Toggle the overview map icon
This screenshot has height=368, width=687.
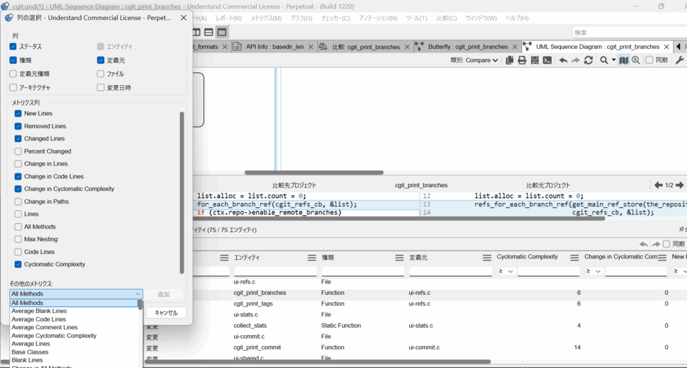624,60
